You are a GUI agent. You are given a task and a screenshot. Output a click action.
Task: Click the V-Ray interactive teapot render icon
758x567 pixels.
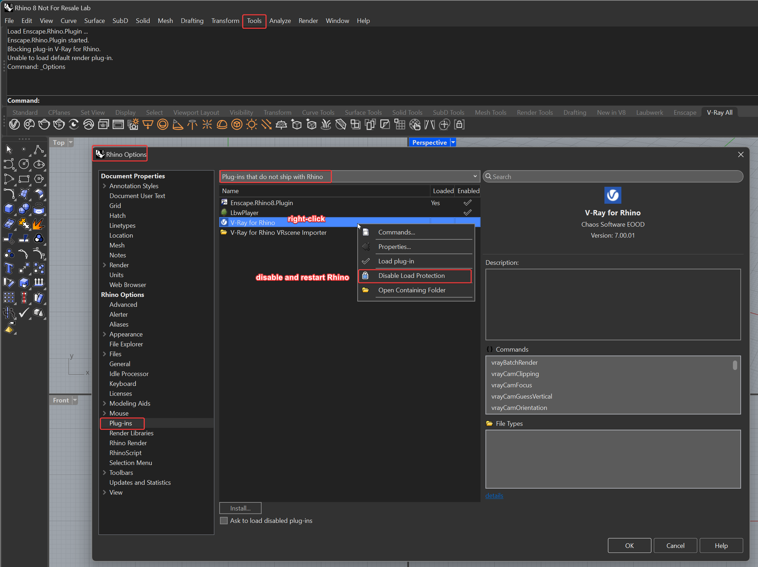(x=59, y=125)
